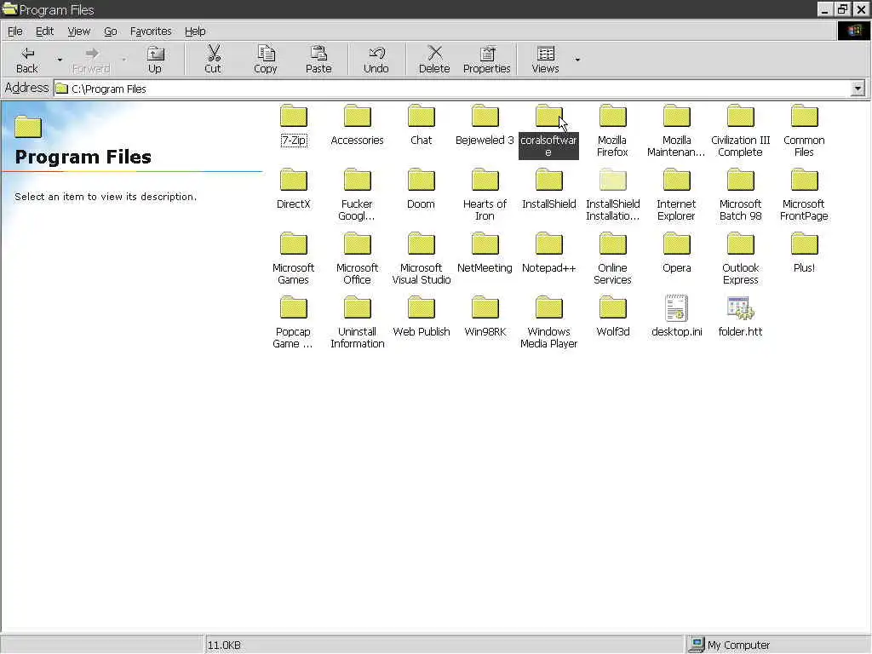872x654 pixels.
Task: Select the DirectX folder
Action: click(x=294, y=189)
